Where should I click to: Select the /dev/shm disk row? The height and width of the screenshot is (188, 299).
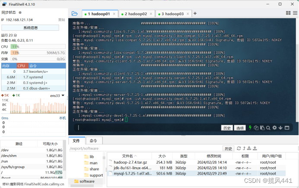tap(32, 156)
